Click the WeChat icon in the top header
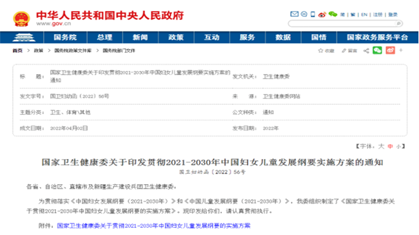The width and height of the screenshot is (419, 235). [x=333, y=14]
